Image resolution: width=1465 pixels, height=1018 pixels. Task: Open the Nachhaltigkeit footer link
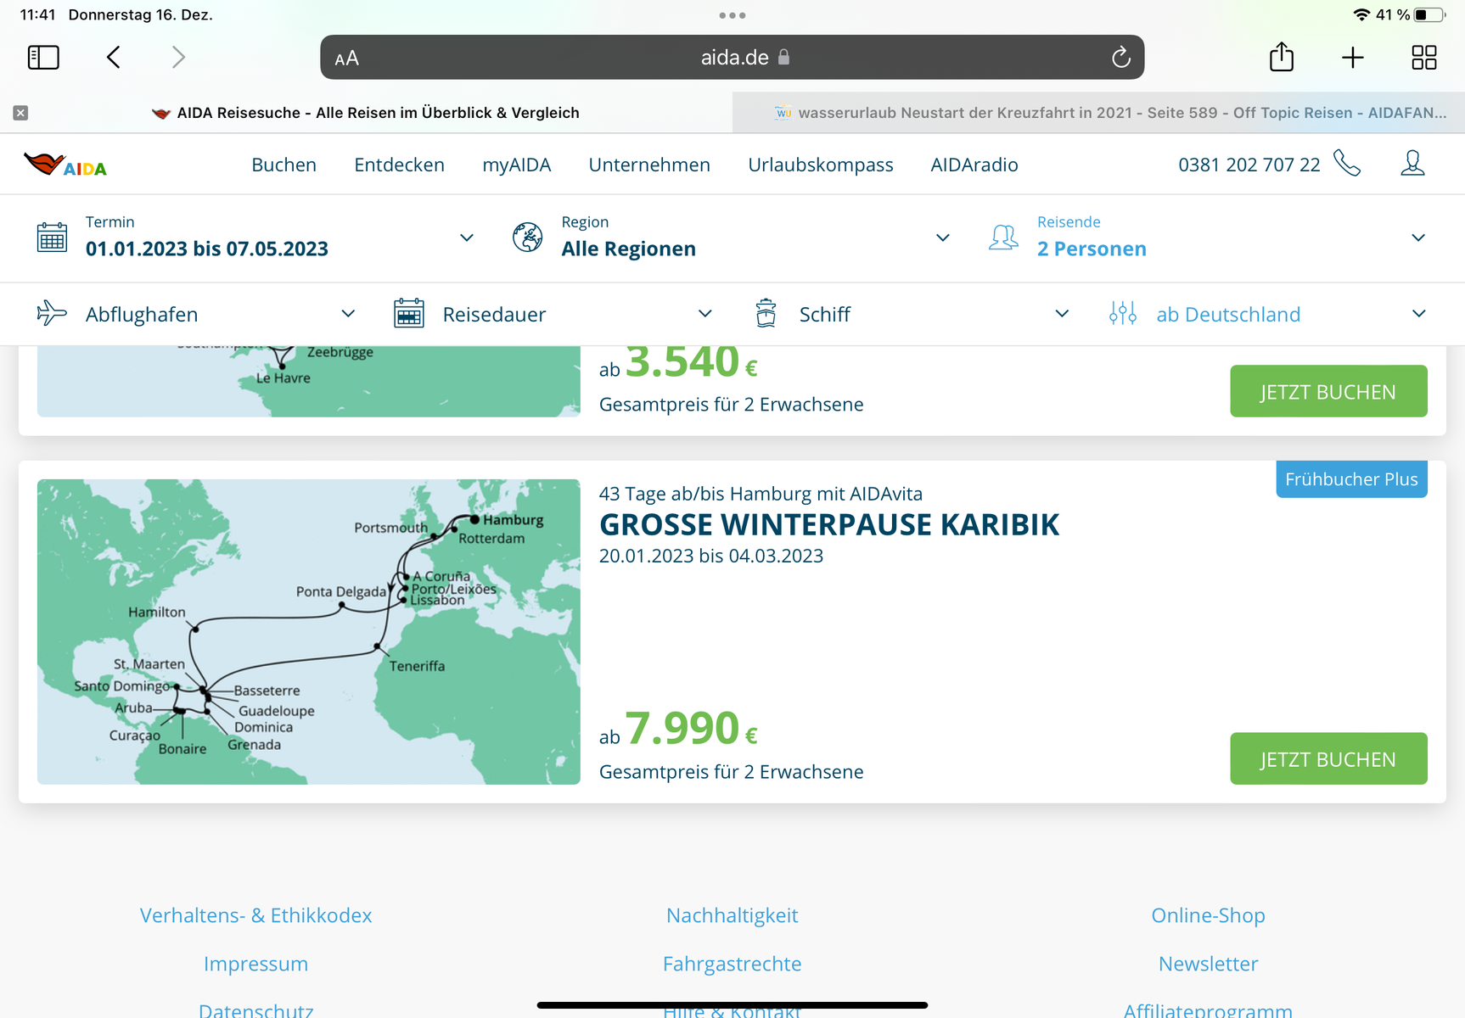tap(732, 915)
